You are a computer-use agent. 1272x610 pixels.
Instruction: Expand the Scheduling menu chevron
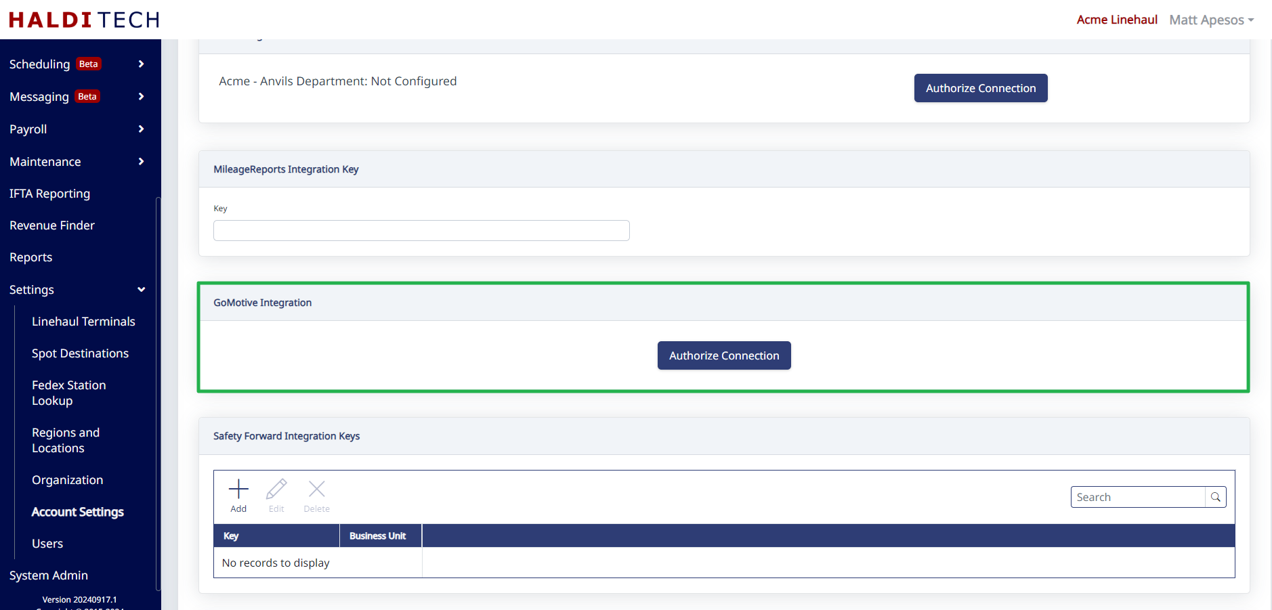[x=141, y=64]
